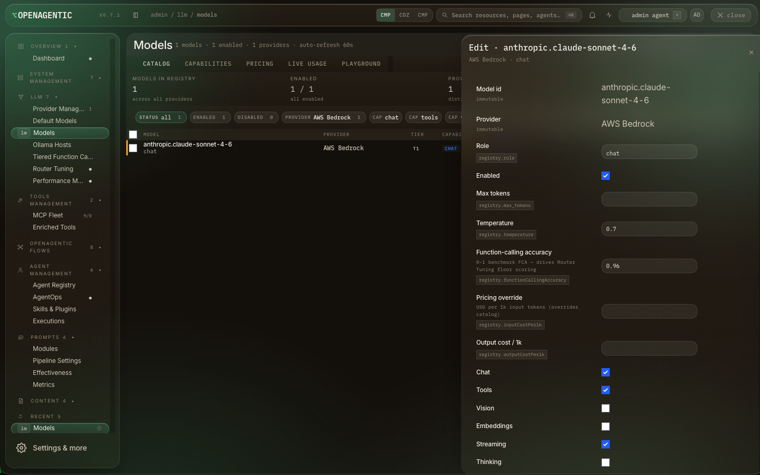Collapse the Agent Management section
Viewport: 760px width, 475px height.
coord(100,270)
